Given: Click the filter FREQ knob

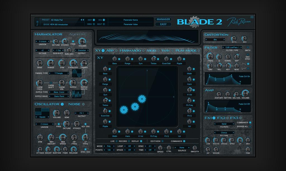Looking at the screenshot, I should [x=210, y=56].
